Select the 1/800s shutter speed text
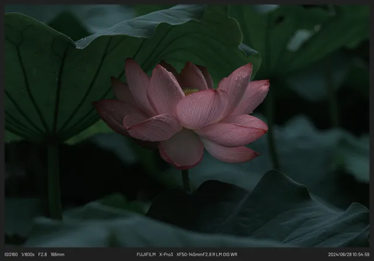 28,255
